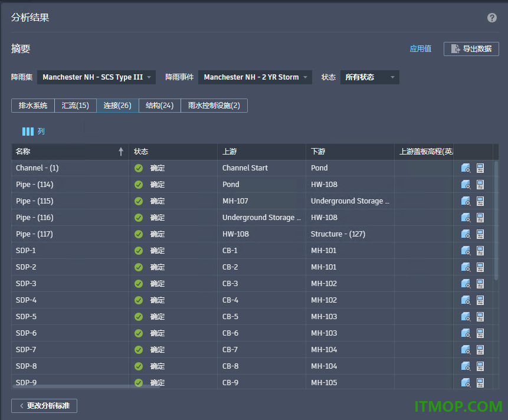Open the 降雨事件 2 YR Storm dropdown

pos(255,77)
